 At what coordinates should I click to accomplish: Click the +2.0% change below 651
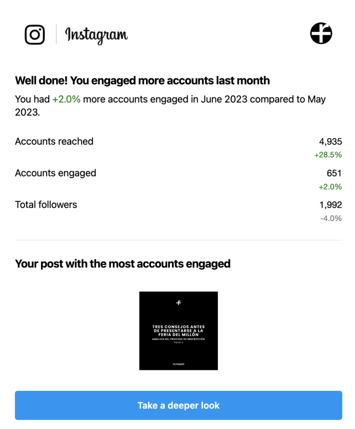330,187
